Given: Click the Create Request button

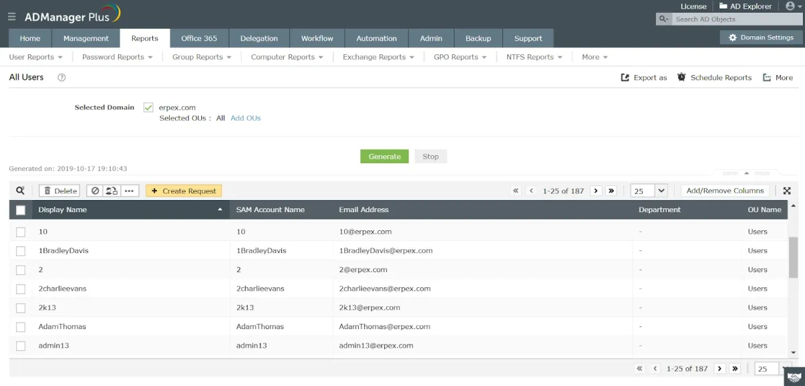Looking at the screenshot, I should [184, 191].
